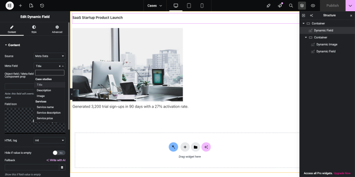Toggle Hide if value is empty
This screenshot has width=355, height=177.
click(59, 153)
